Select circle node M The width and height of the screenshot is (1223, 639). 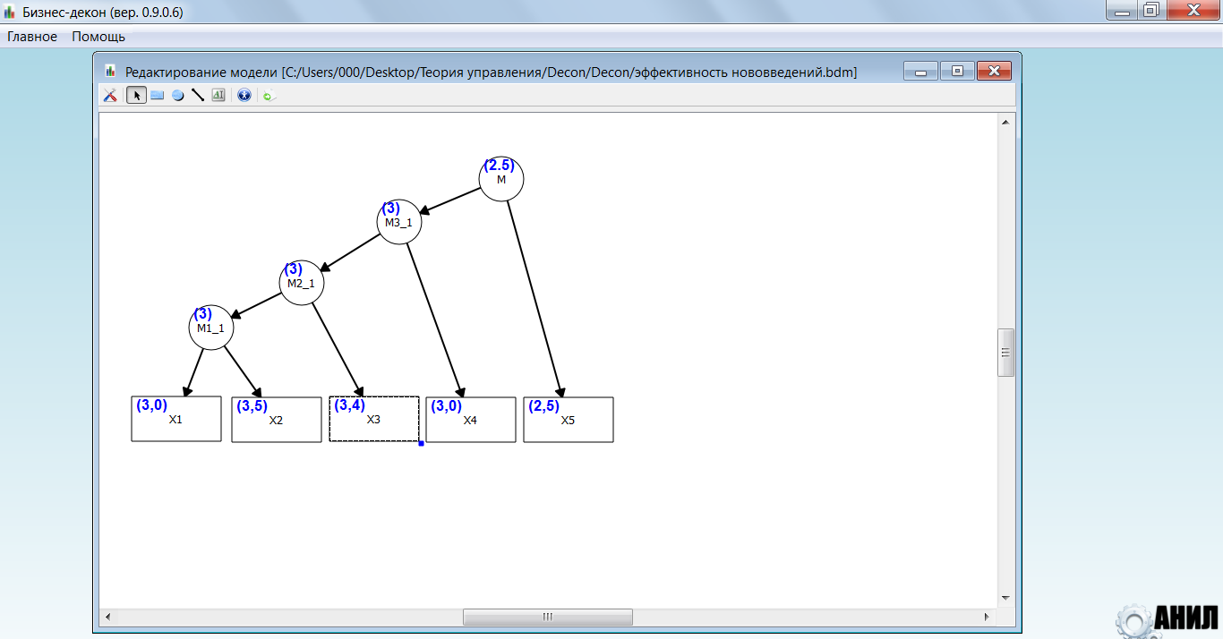[x=501, y=179]
